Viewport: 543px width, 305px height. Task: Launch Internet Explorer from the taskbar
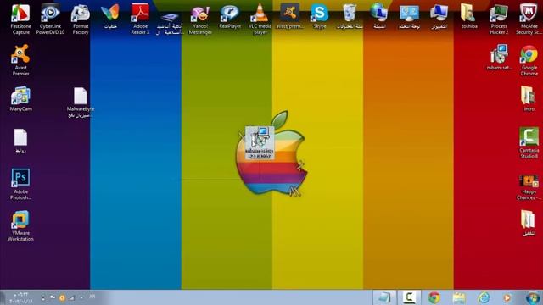pos(484,297)
